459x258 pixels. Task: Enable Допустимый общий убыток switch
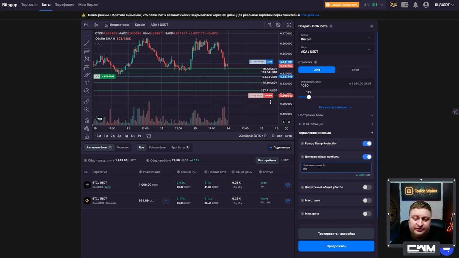(367, 187)
